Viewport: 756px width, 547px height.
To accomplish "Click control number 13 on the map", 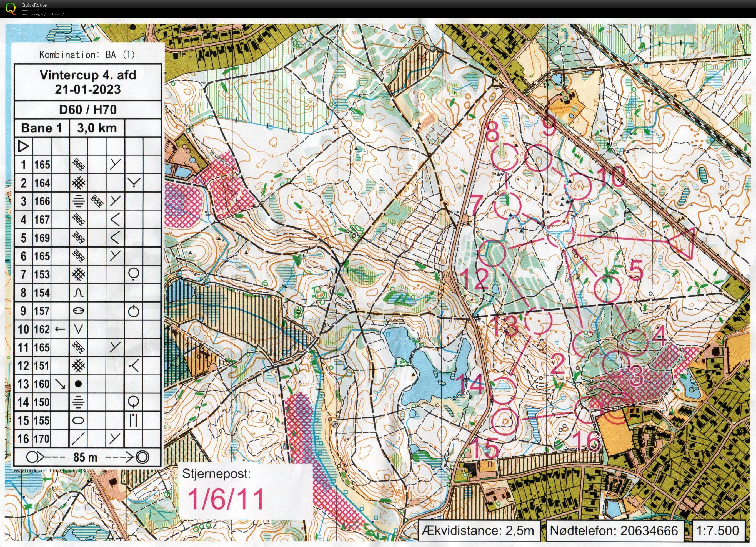I will tap(505, 326).
